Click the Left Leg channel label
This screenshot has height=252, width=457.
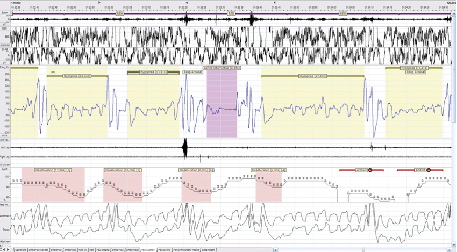coord(6,147)
